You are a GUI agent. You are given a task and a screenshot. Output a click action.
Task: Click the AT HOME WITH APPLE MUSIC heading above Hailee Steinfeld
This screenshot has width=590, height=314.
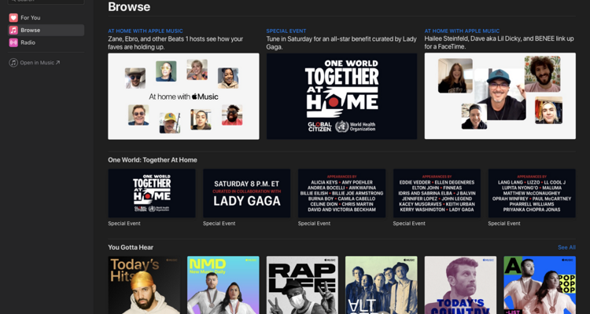[462, 31]
